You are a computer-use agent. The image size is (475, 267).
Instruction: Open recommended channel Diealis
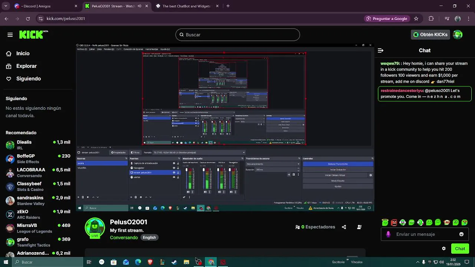[x=38, y=145]
